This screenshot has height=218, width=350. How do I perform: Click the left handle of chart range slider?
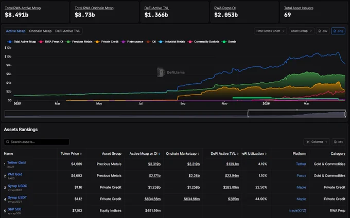point(248,114)
